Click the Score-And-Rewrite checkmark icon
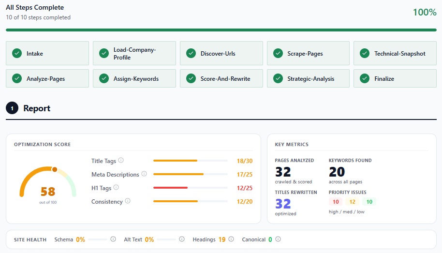 [x=191, y=78]
